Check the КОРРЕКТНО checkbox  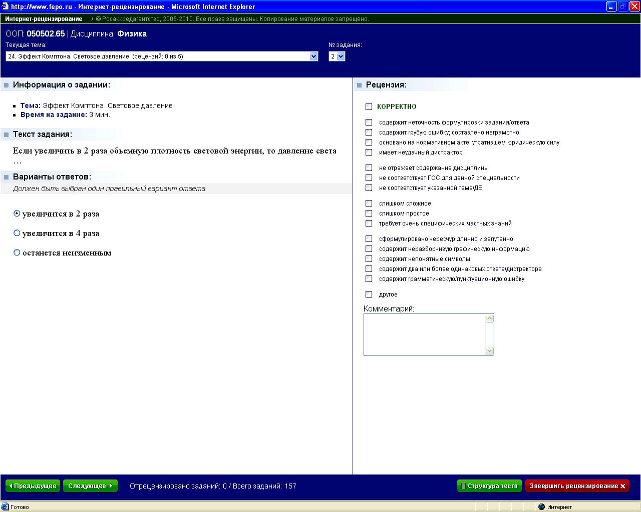click(x=369, y=106)
